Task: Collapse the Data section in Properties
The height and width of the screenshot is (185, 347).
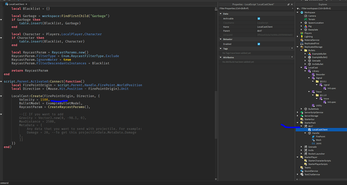Action: click(x=221, y=14)
